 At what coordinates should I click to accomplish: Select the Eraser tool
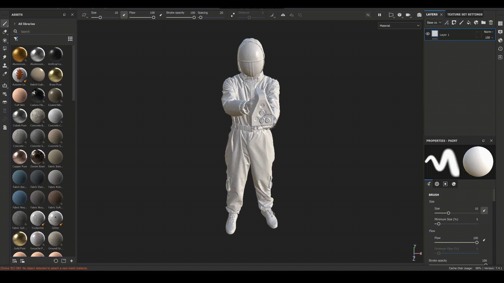[5, 32]
